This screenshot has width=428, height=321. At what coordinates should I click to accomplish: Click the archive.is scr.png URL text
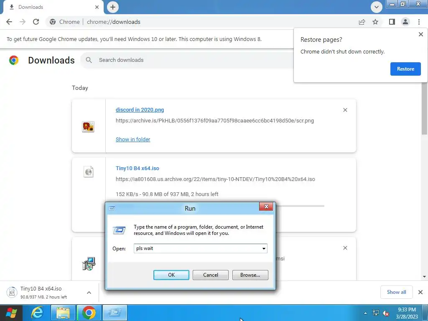[x=215, y=121]
